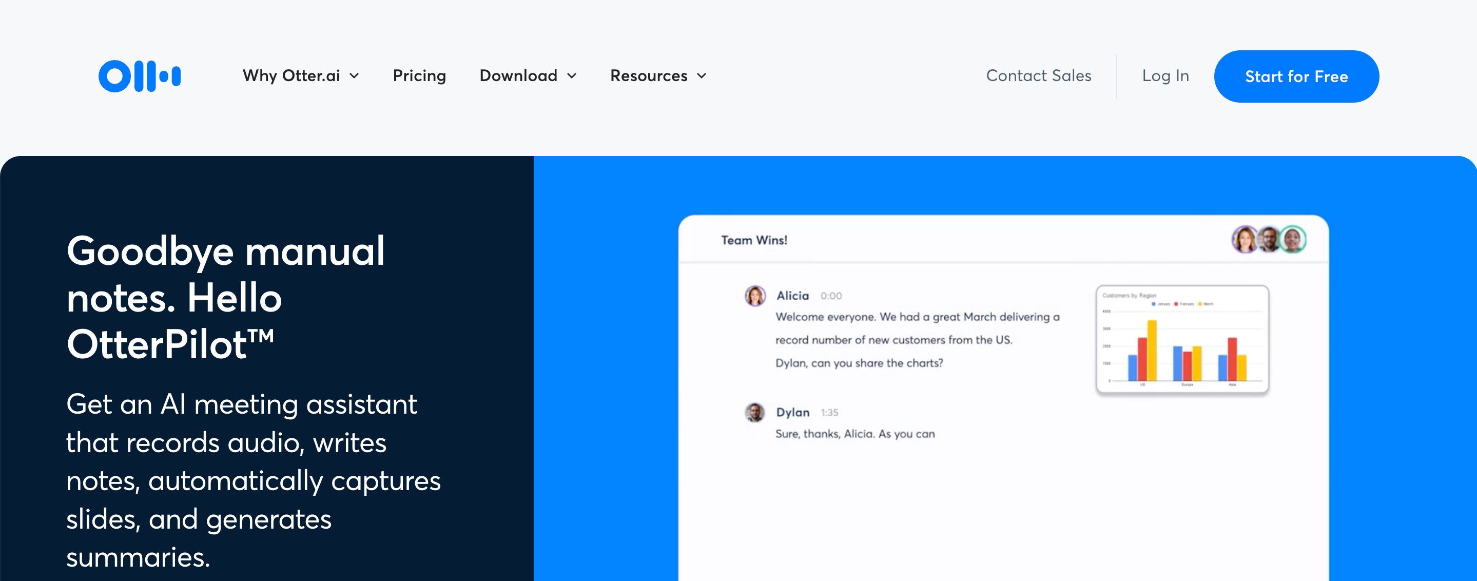Click Dylan's avatar beside his transcript entry
Screen dimensions: 1477x581
point(754,412)
